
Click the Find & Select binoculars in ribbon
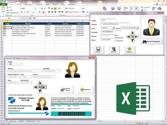tap(159, 8)
